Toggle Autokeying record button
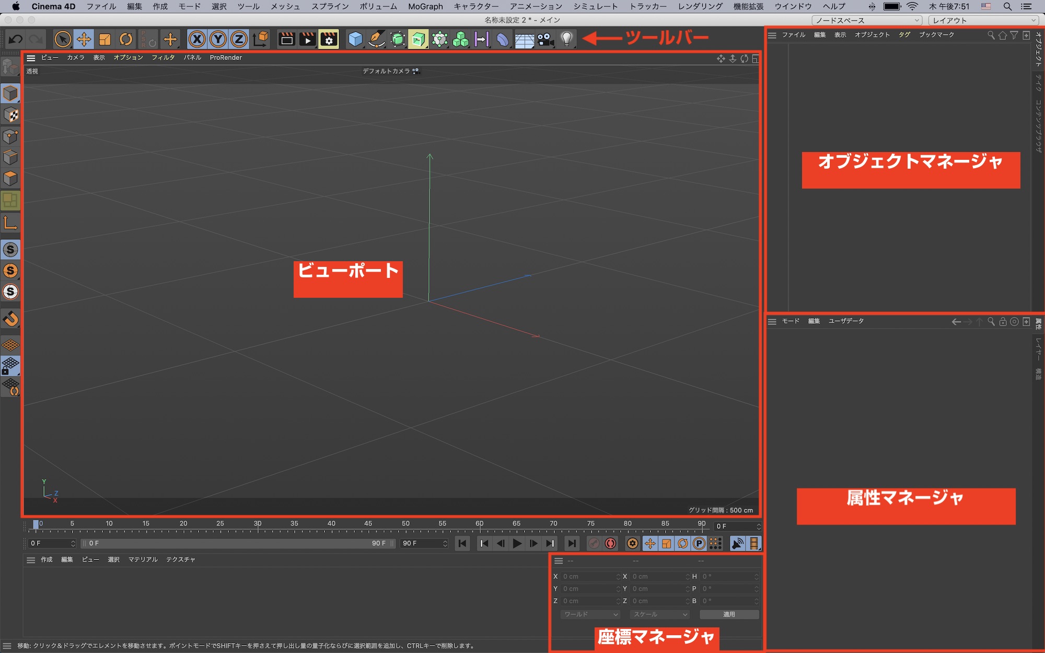 (x=610, y=543)
